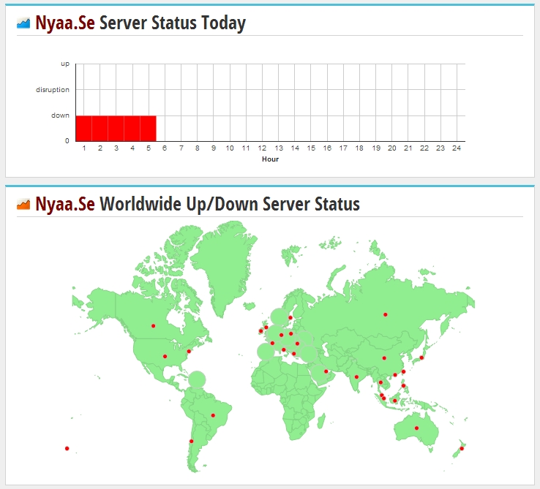This screenshot has width=540, height=489.
Task: Click the red marker in Chile
Action: point(192,441)
